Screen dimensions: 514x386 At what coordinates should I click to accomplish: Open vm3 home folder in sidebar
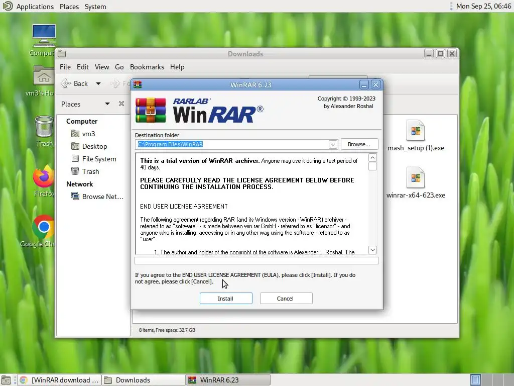coord(84,134)
